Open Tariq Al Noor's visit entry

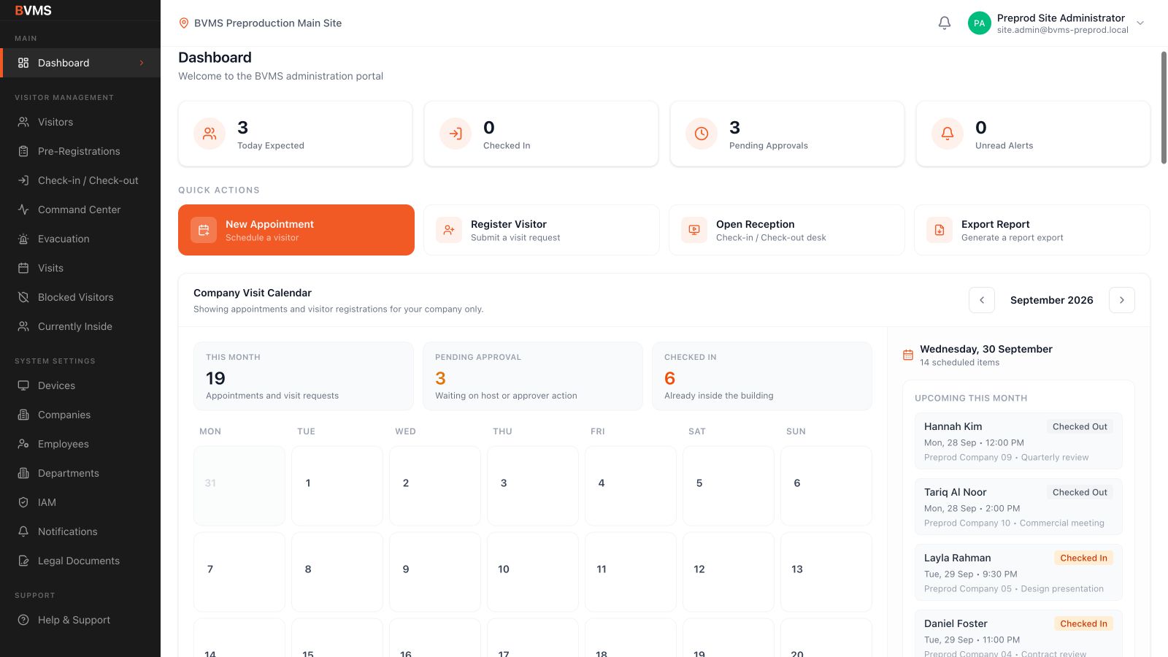click(1018, 507)
